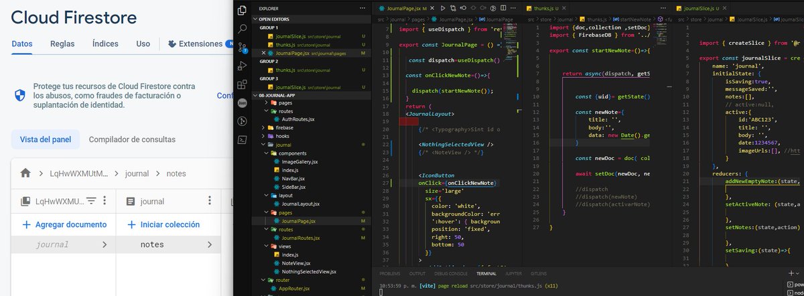Click the Firestore home icon in breadcrumb
The width and height of the screenshot is (804, 296).
[x=25, y=173]
